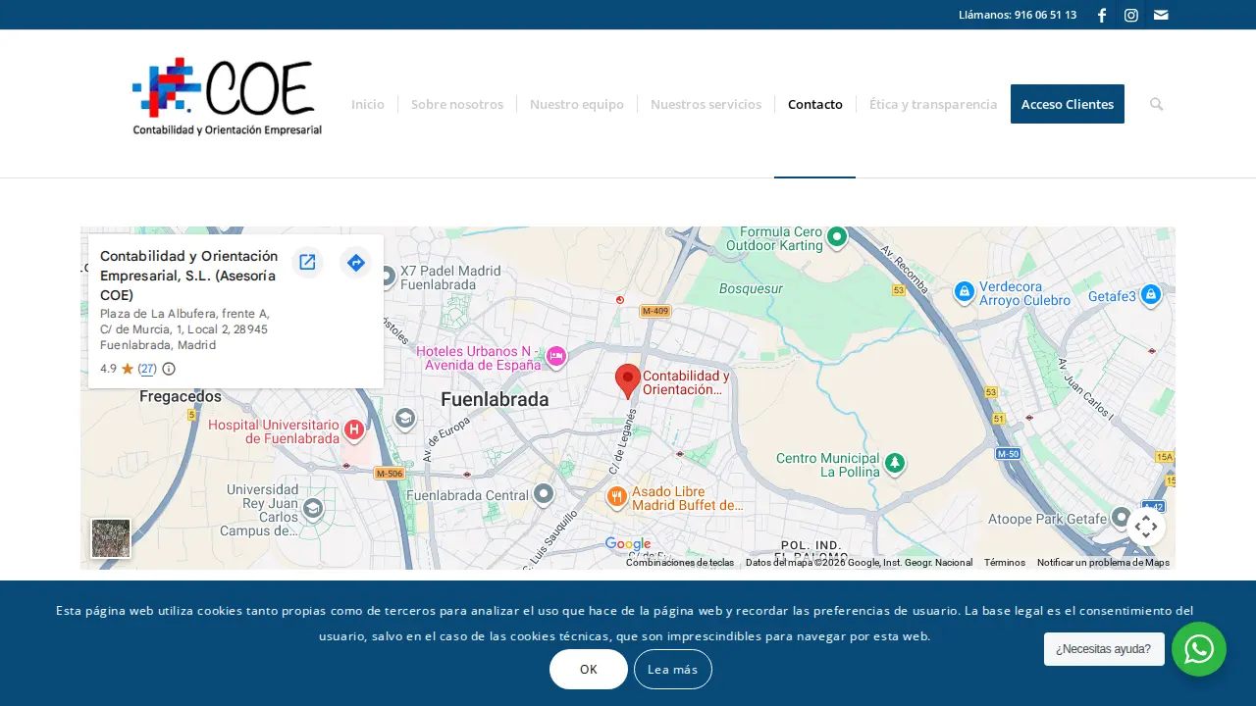Click the Acceso Clientes button
1256x706 pixels.
pos(1068,104)
